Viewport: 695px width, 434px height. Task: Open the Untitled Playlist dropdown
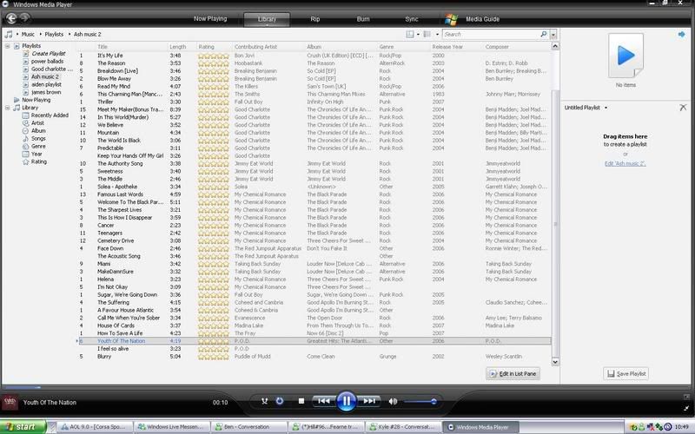coord(606,108)
